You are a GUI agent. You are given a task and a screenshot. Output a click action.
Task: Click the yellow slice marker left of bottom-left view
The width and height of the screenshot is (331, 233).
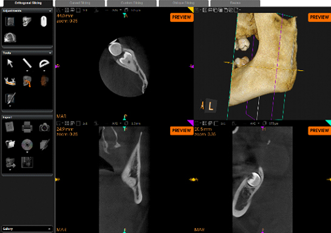pyautogui.click(x=57, y=180)
